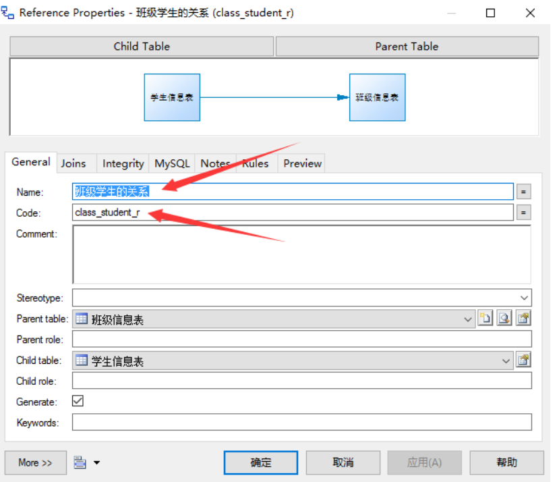Switch to the General tab
553x482 pixels.
31,162
